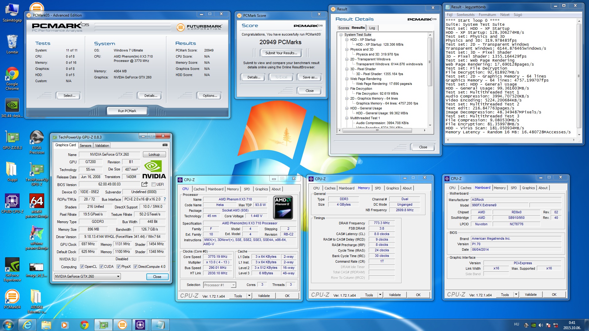Viewport: 589px width, 331px height.
Task: Toggle the UEFI checkbox in GPU-Z
Action: (x=153, y=185)
